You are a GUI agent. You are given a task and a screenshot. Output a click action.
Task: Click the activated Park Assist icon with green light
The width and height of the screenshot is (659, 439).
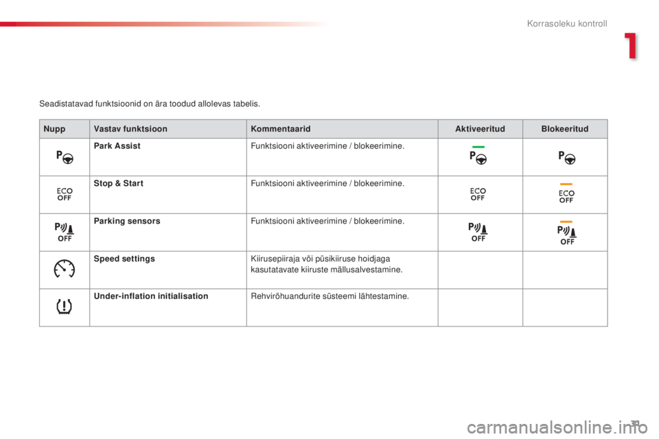(479, 156)
